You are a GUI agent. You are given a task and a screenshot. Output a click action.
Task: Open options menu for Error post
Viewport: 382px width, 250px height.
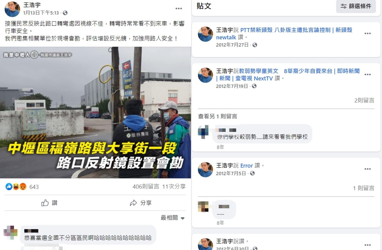pyautogui.click(x=367, y=169)
